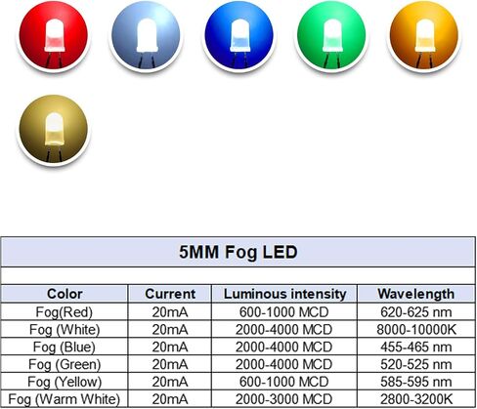Click the '2800-3200K' cell
Viewport: 477px width, 409px height.
(x=416, y=399)
